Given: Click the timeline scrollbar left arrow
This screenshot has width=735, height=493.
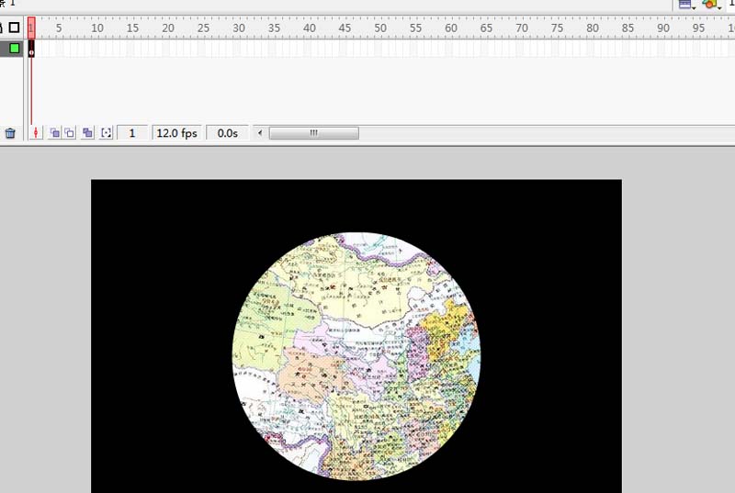Looking at the screenshot, I should tap(260, 133).
